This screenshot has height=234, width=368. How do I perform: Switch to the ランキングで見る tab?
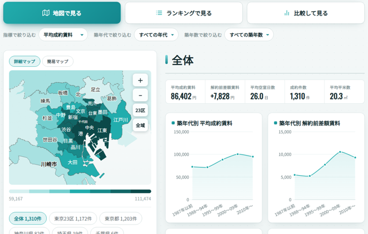tap(184, 13)
